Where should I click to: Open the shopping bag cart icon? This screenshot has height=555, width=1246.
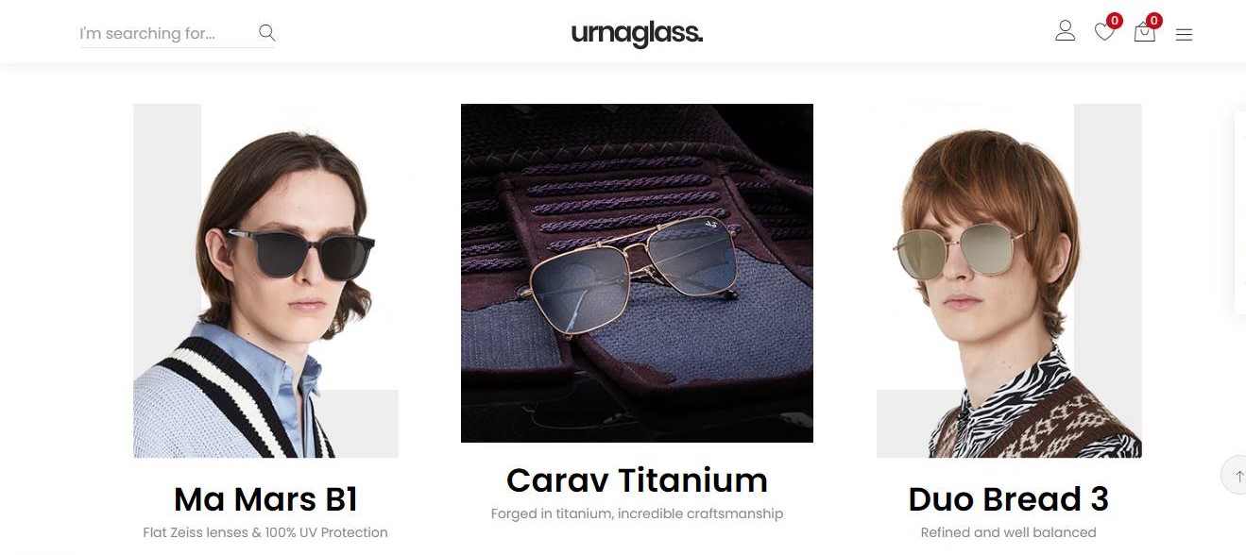coord(1144,32)
